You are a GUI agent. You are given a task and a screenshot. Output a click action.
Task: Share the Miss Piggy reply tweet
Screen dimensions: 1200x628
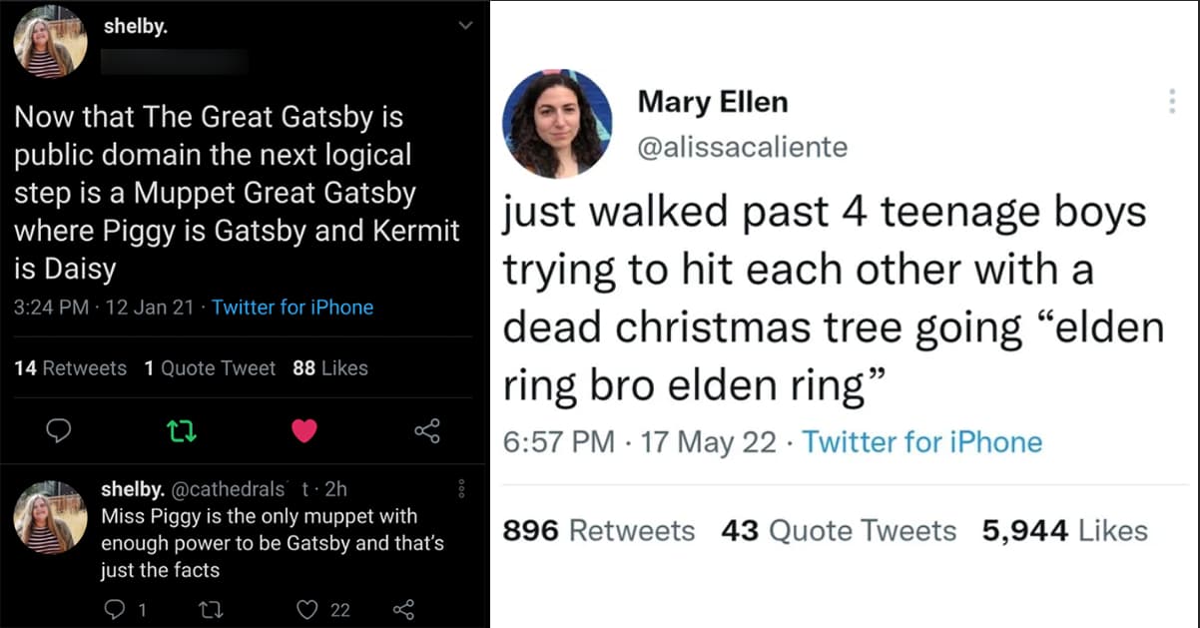[x=403, y=609]
